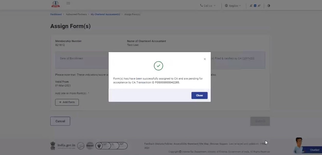The width and height of the screenshot is (322, 155).
Task: Open the English language dropdown
Action: tap(233, 6)
